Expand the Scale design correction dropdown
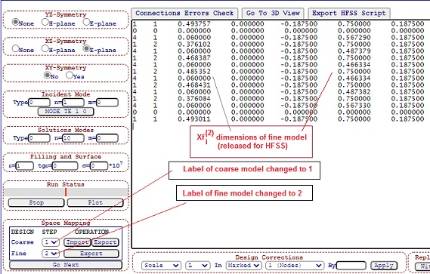Image resolution: width=430 pixels, height=274 pixels. click(161, 266)
